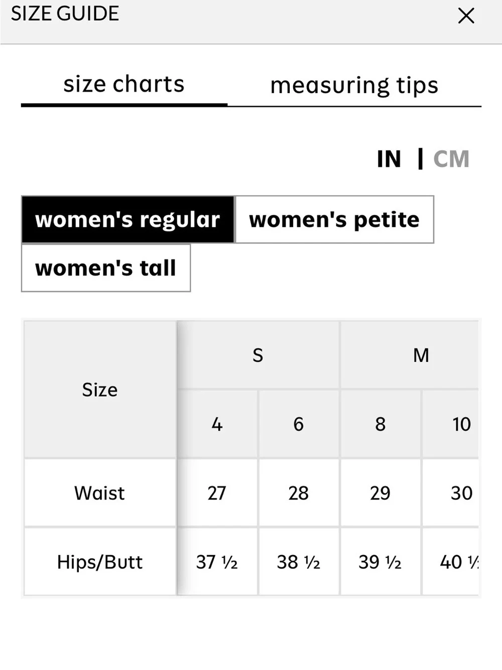Select numeric size 10 cell
502x670 pixels.
pos(451,424)
